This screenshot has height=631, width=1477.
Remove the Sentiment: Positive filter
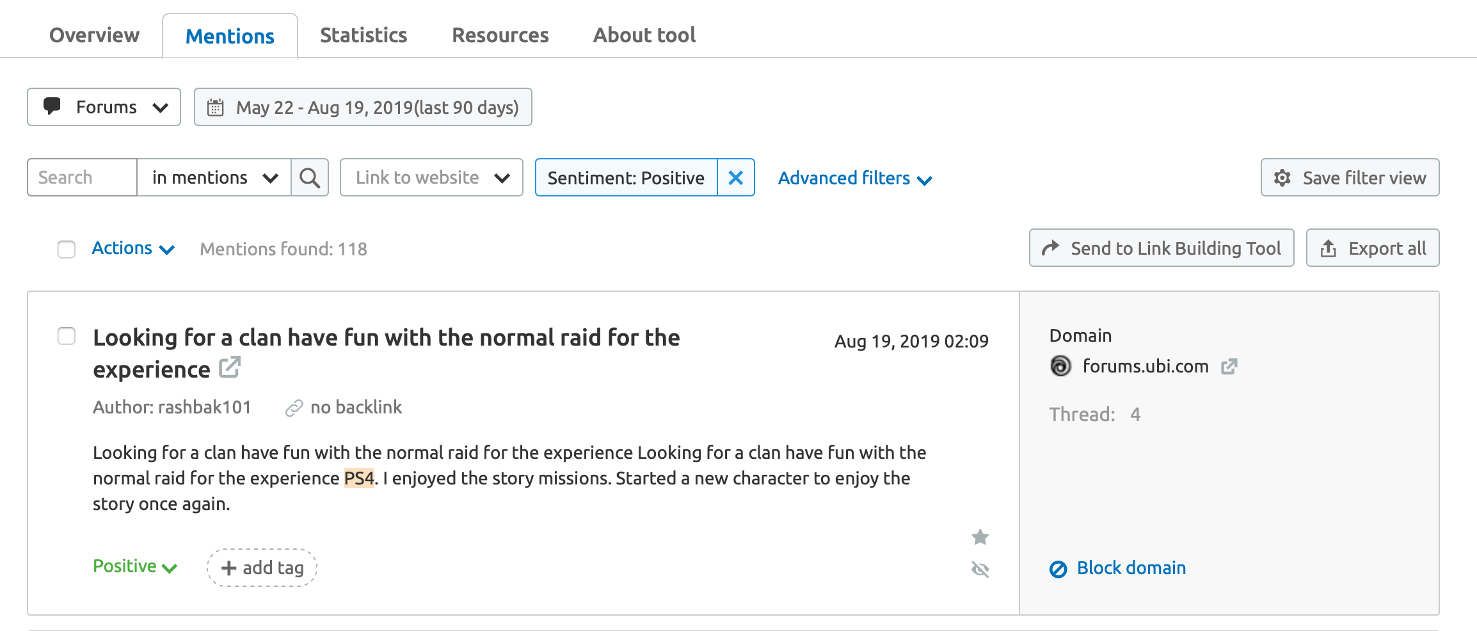(x=736, y=177)
